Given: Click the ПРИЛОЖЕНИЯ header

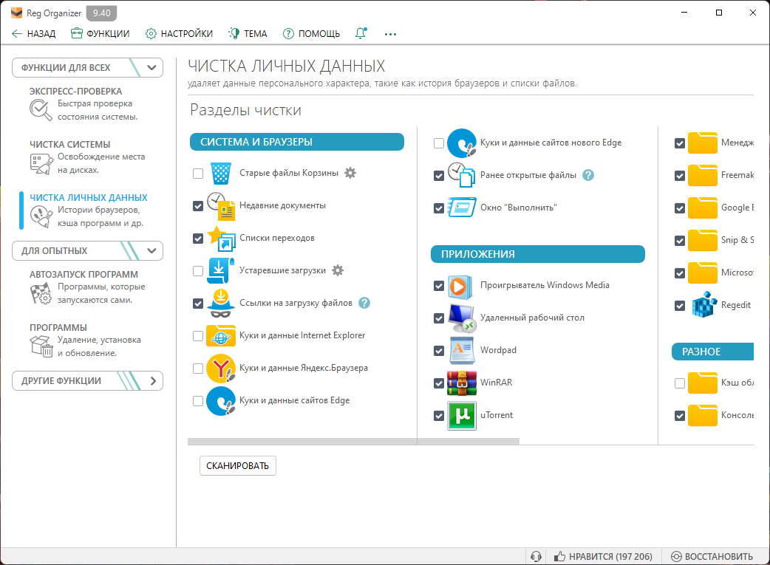Looking at the screenshot, I should 538,254.
